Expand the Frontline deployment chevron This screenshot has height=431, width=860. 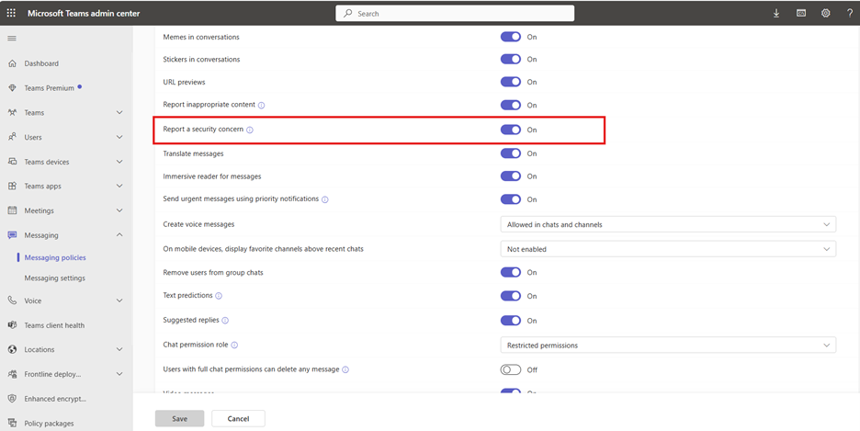(x=119, y=374)
